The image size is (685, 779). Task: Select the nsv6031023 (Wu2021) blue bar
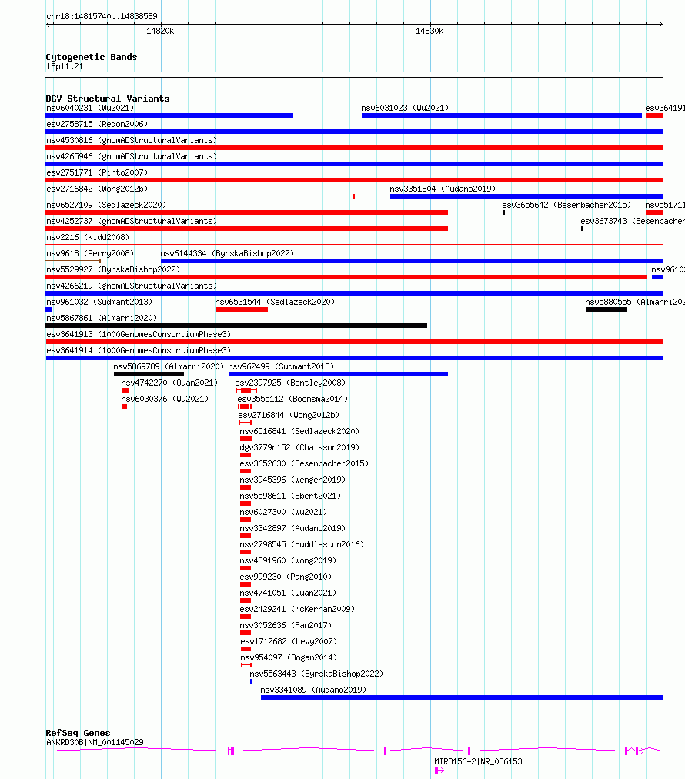pos(502,115)
